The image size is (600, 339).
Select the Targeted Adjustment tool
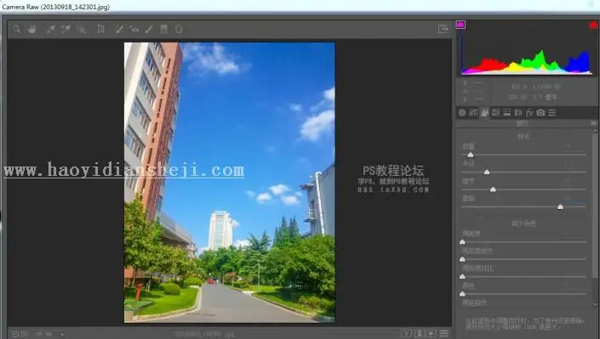click(x=82, y=29)
